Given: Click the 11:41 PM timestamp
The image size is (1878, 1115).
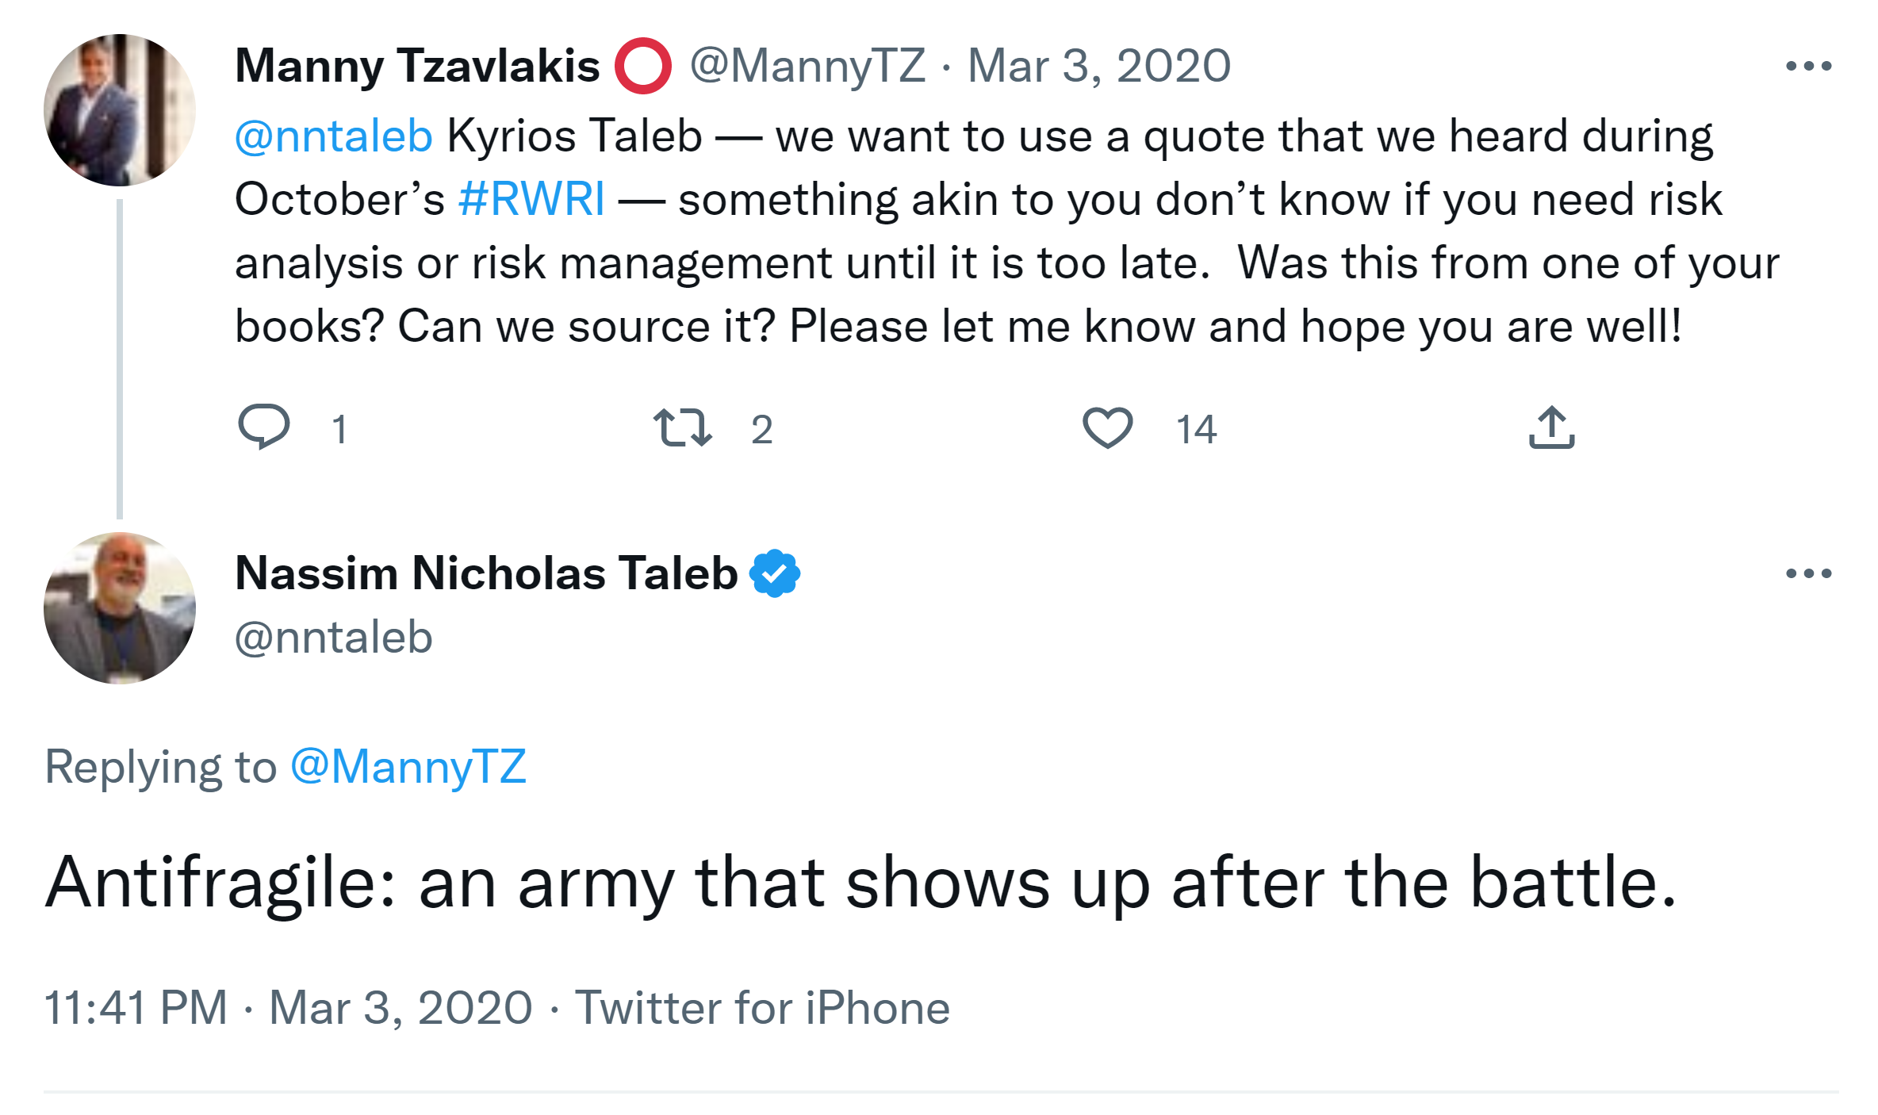Looking at the screenshot, I should tap(136, 1008).
